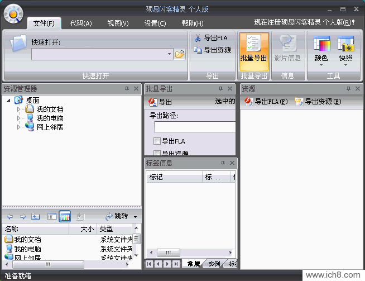Click the 导出路径 input field

tap(195, 127)
